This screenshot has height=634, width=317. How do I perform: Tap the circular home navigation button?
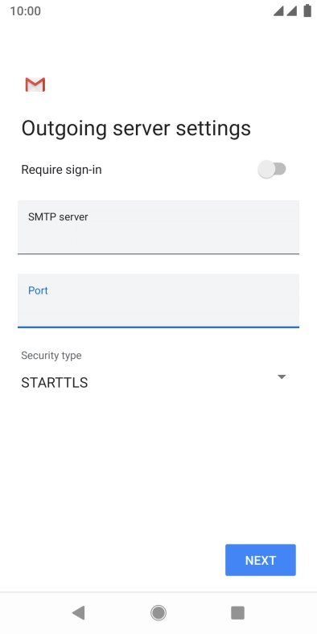coord(158,613)
